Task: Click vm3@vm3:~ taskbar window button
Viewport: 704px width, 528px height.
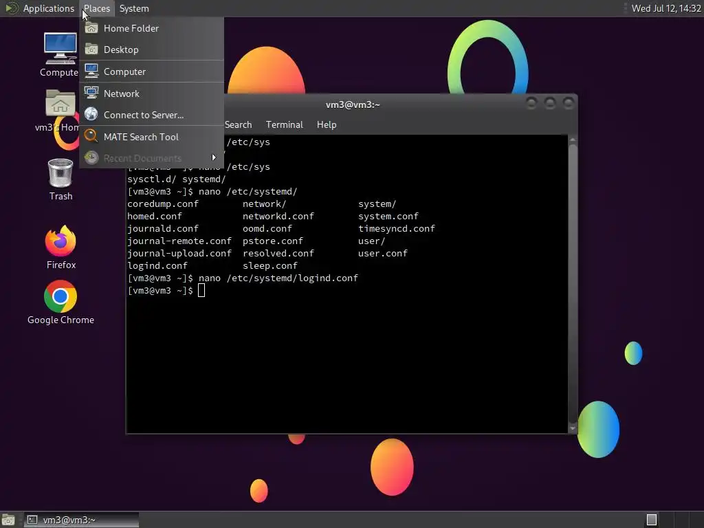Action: pos(81,520)
